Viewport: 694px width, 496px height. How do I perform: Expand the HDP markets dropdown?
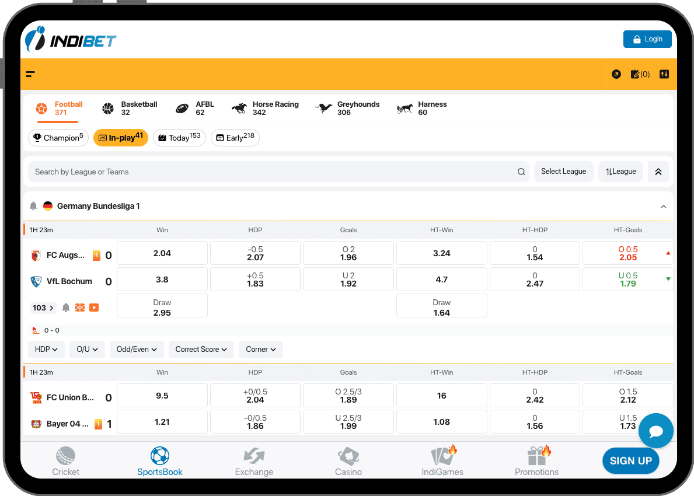[x=46, y=350]
